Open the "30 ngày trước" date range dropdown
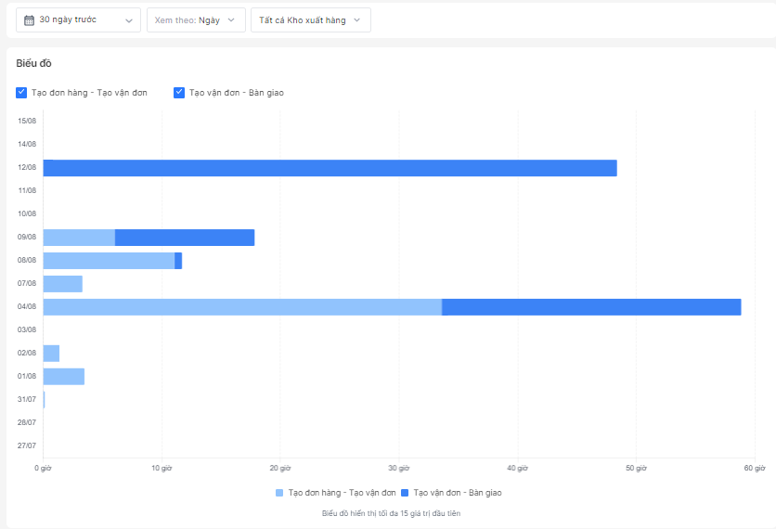 79,20
